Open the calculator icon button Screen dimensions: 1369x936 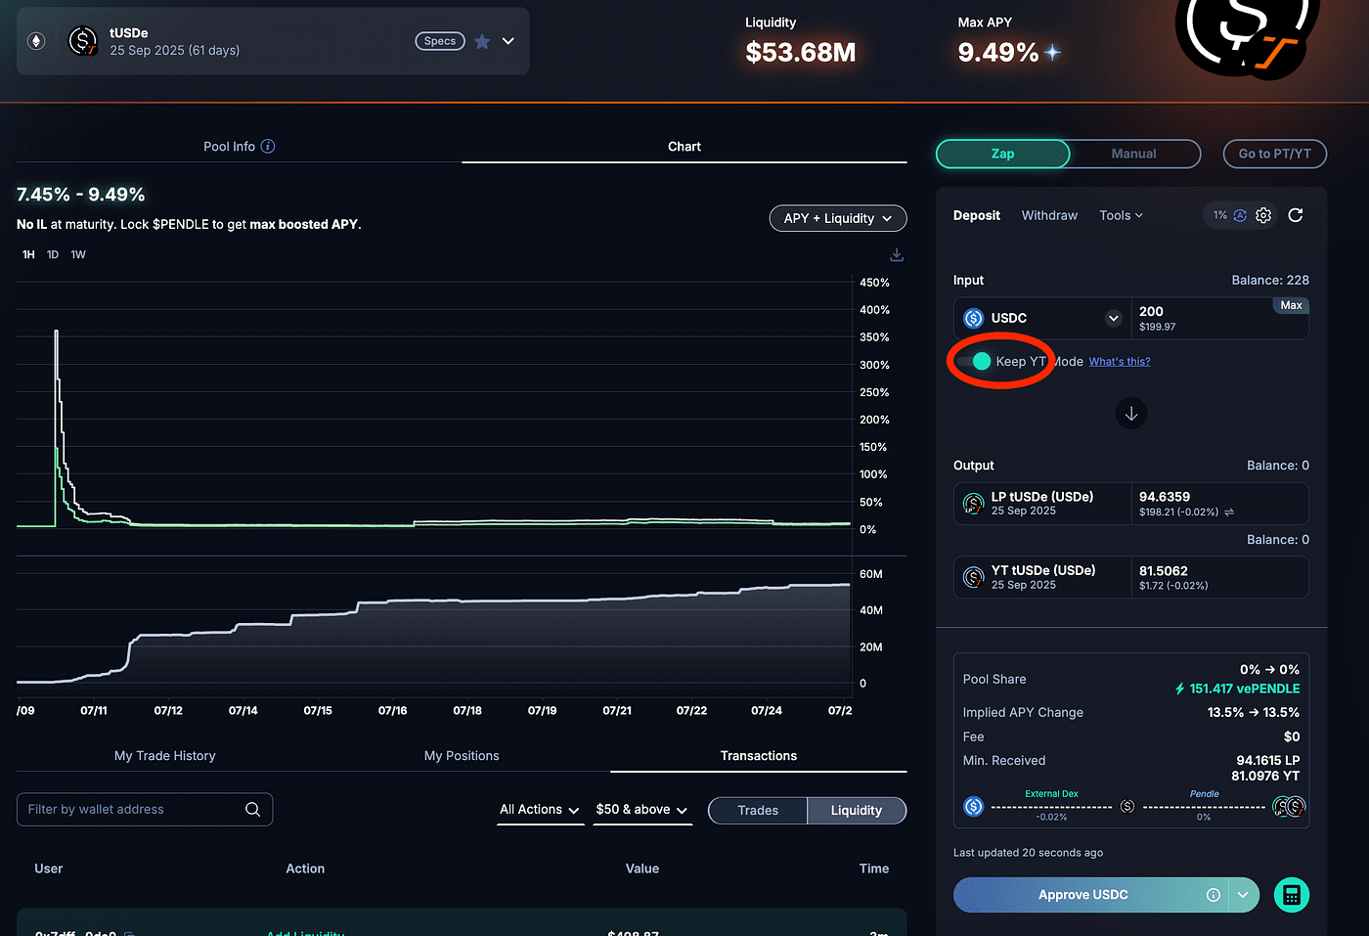pos(1292,895)
